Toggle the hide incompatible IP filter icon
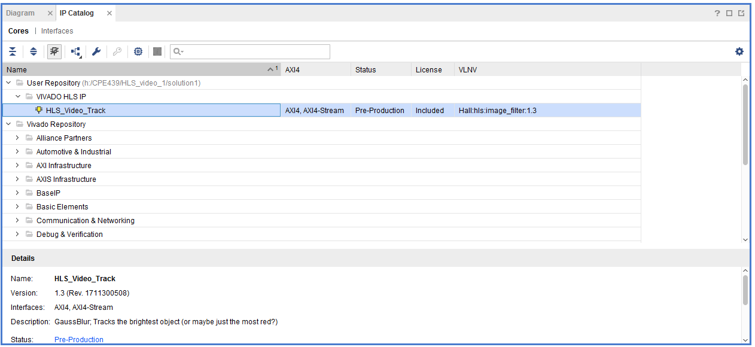Screen dimensions: 755x347 (54, 52)
